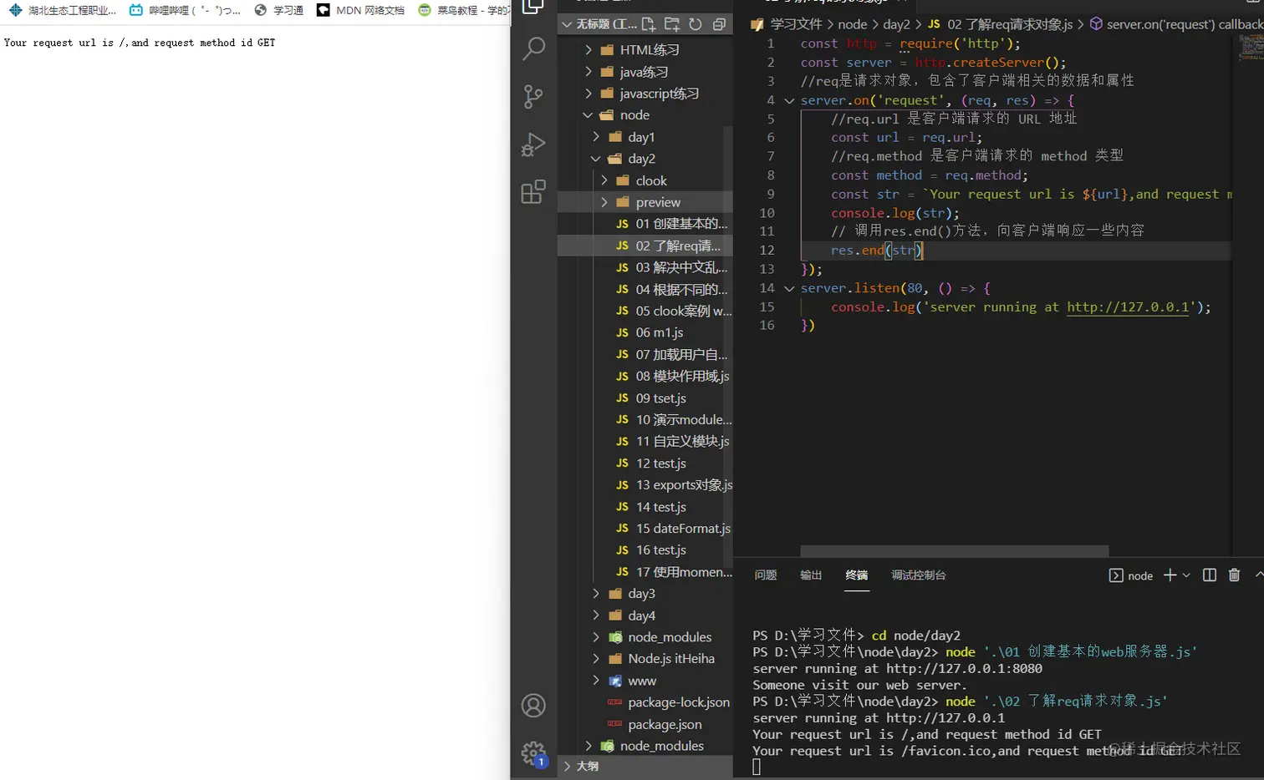This screenshot has height=780, width=1264.
Task: Expand the day4 folder
Action: 596,615
